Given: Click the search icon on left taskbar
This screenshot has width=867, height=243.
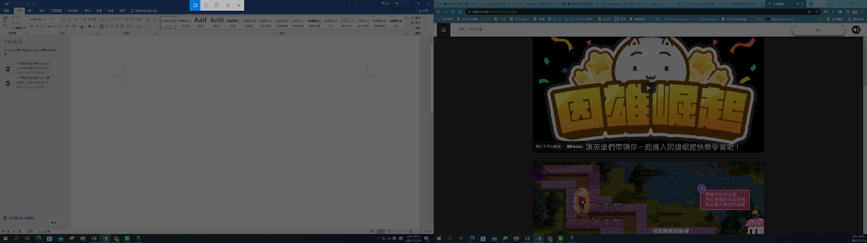Looking at the screenshot, I should (x=16, y=238).
